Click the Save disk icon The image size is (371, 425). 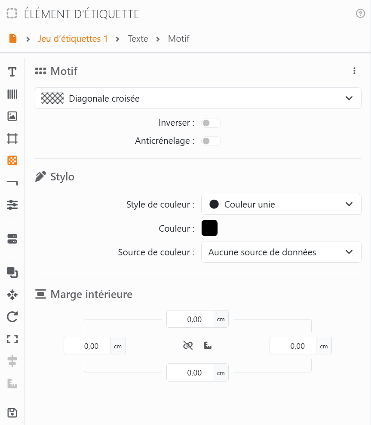tap(12, 413)
